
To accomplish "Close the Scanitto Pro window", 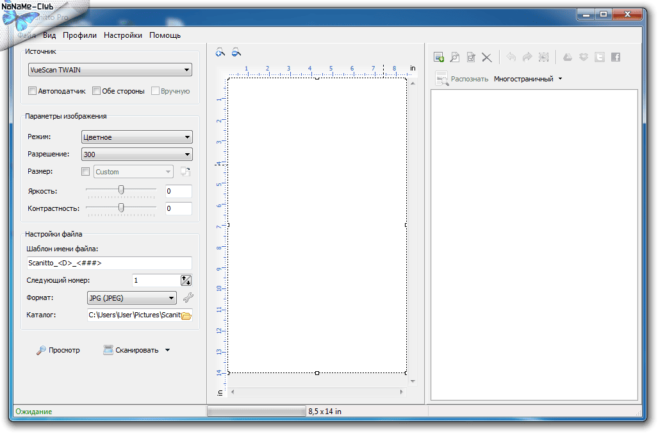I will point(627,15).
